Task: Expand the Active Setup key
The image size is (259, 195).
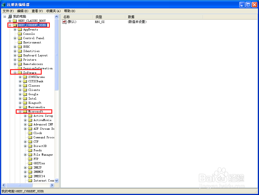Action: click(25, 116)
